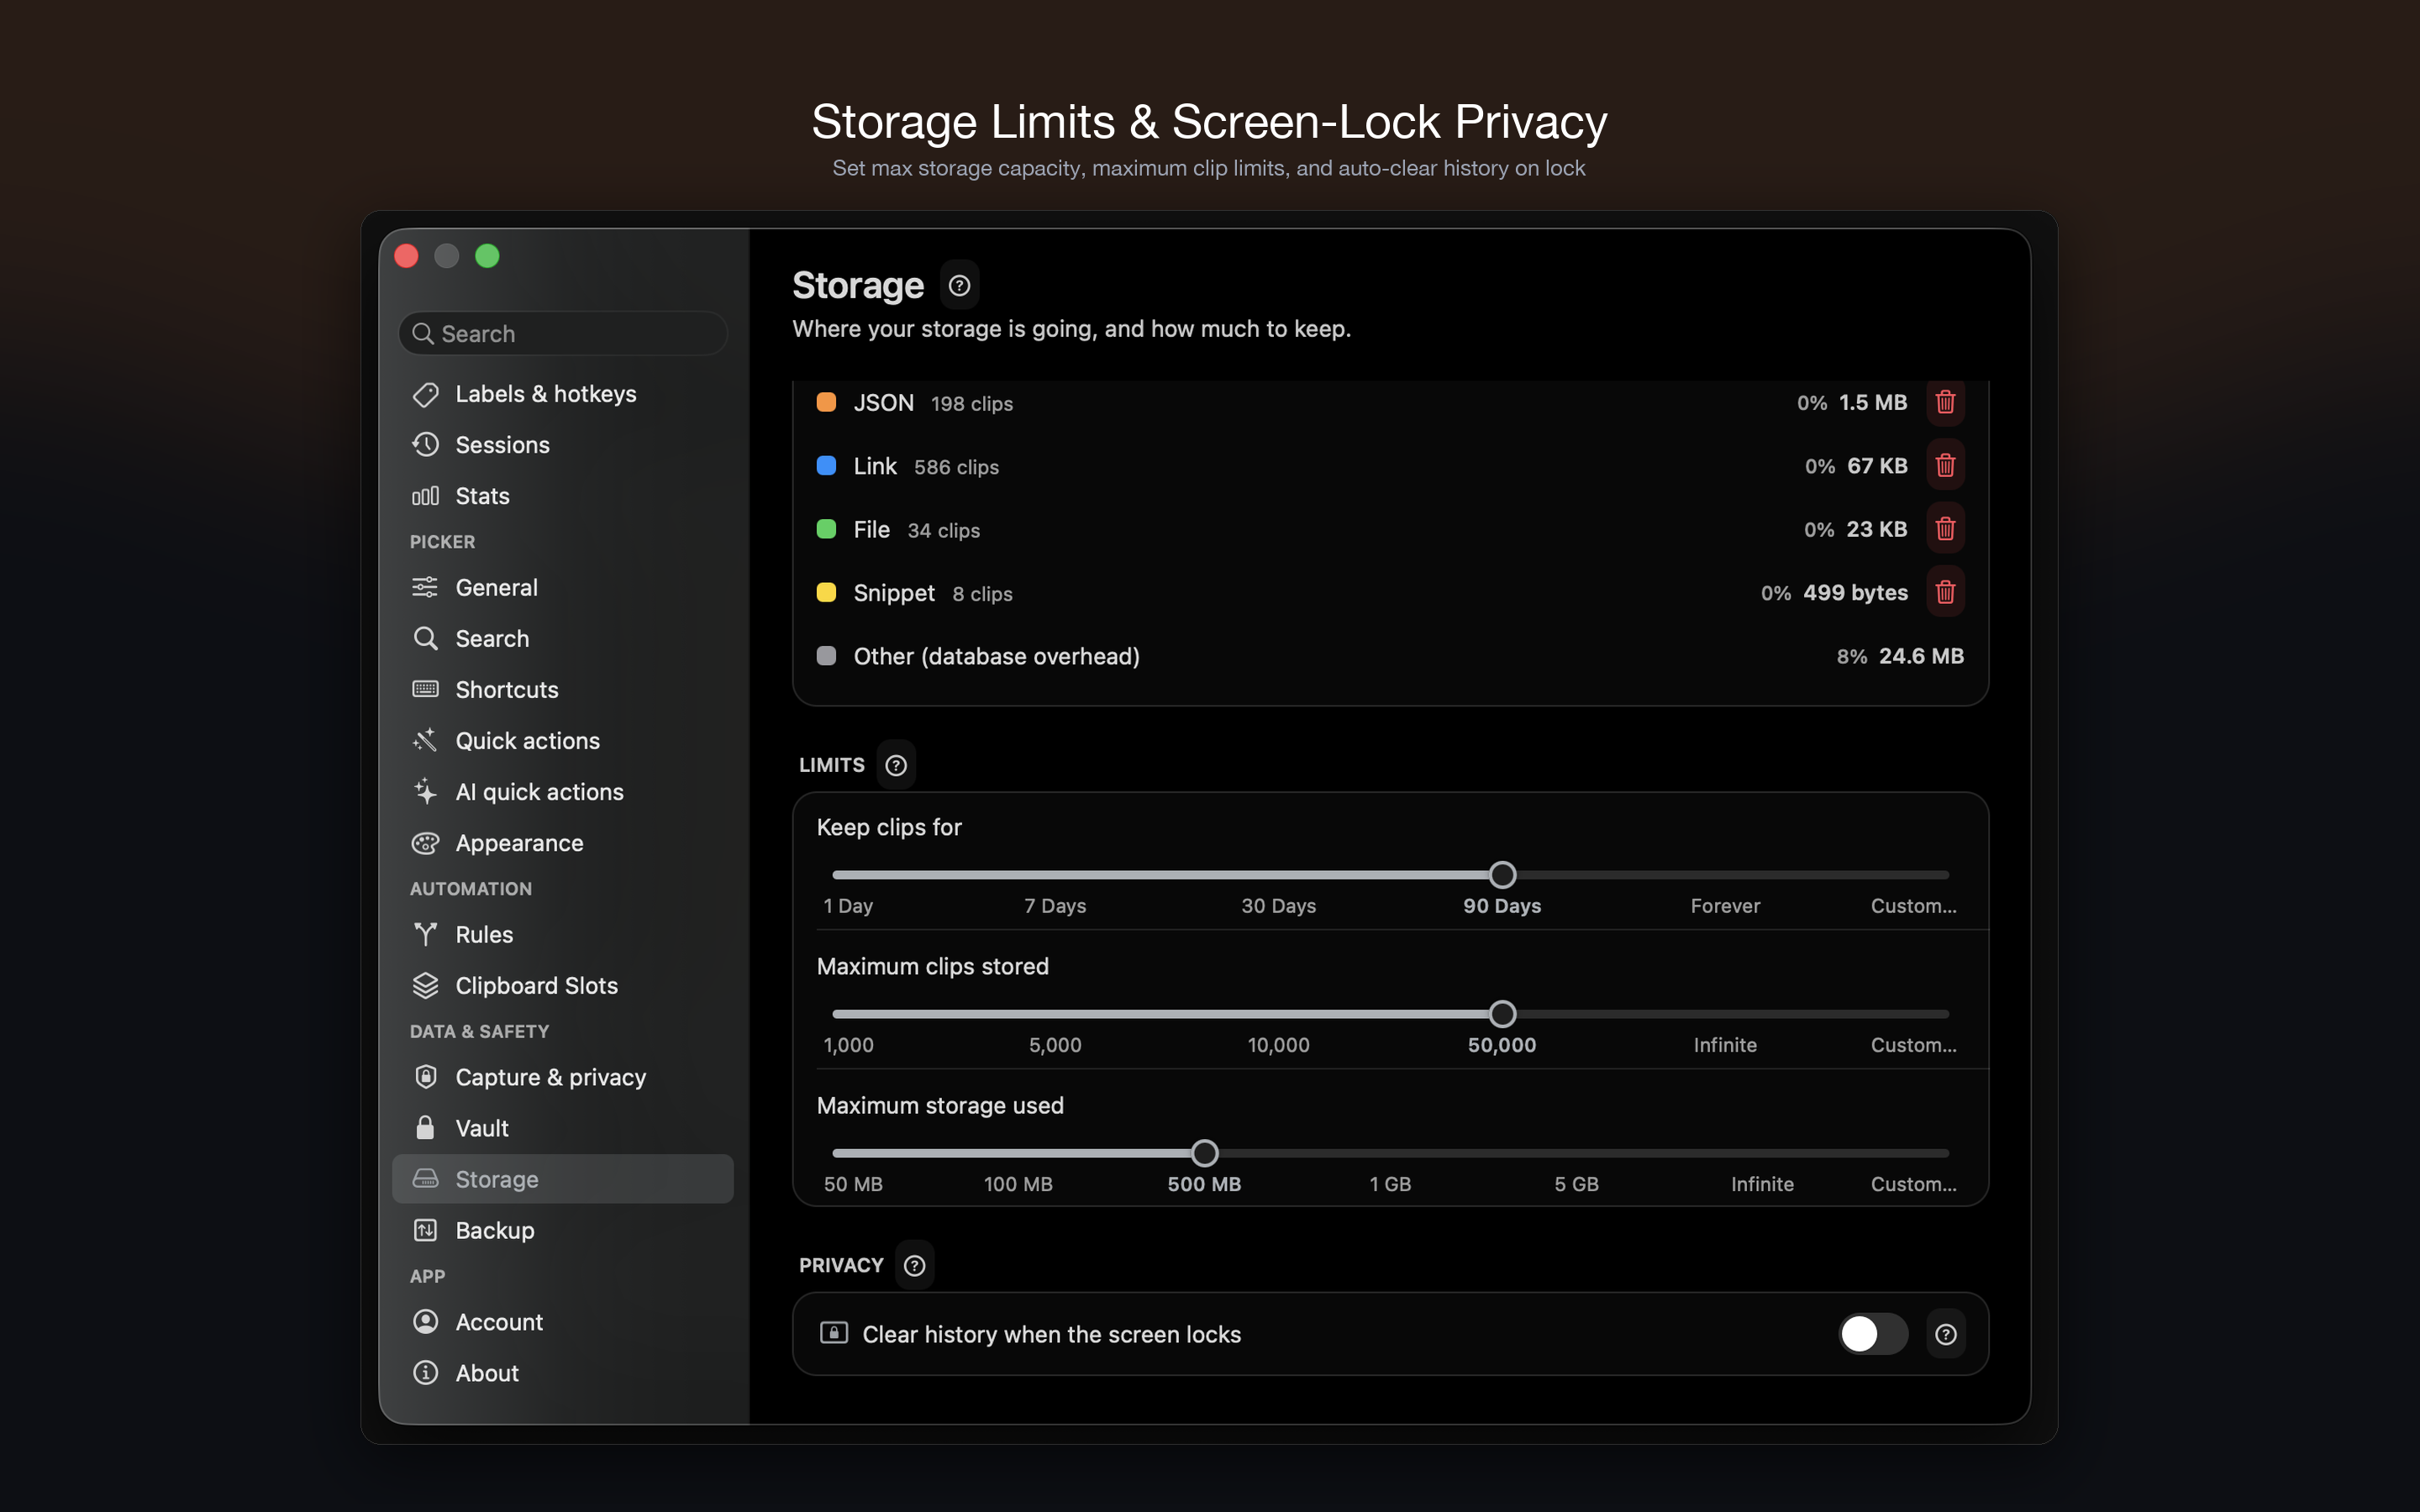Go to Capture & privacy
Image resolution: width=2420 pixels, height=1512 pixels.
562,1077
